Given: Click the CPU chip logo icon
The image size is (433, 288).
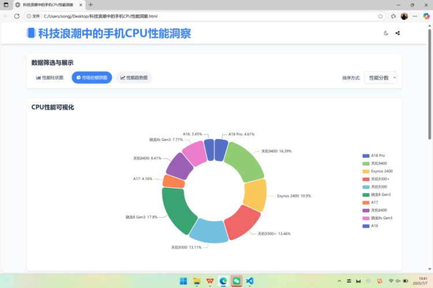Looking at the screenshot, I should click(31, 33).
